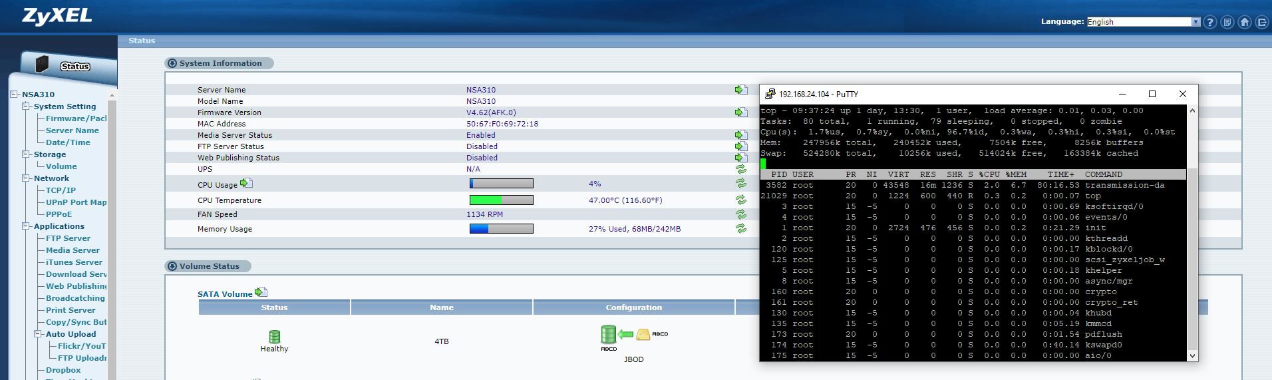
Task: Click the Healthy volume status icon
Action: (274, 337)
